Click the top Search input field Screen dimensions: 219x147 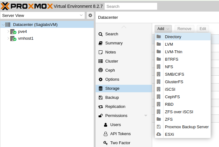131,6
